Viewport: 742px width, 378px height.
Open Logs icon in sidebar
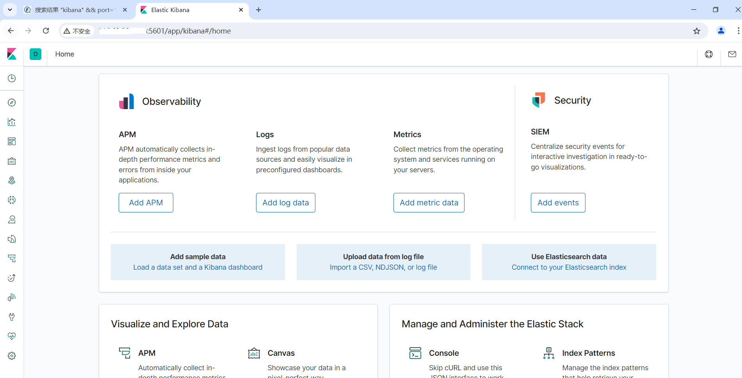coord(12,239)
